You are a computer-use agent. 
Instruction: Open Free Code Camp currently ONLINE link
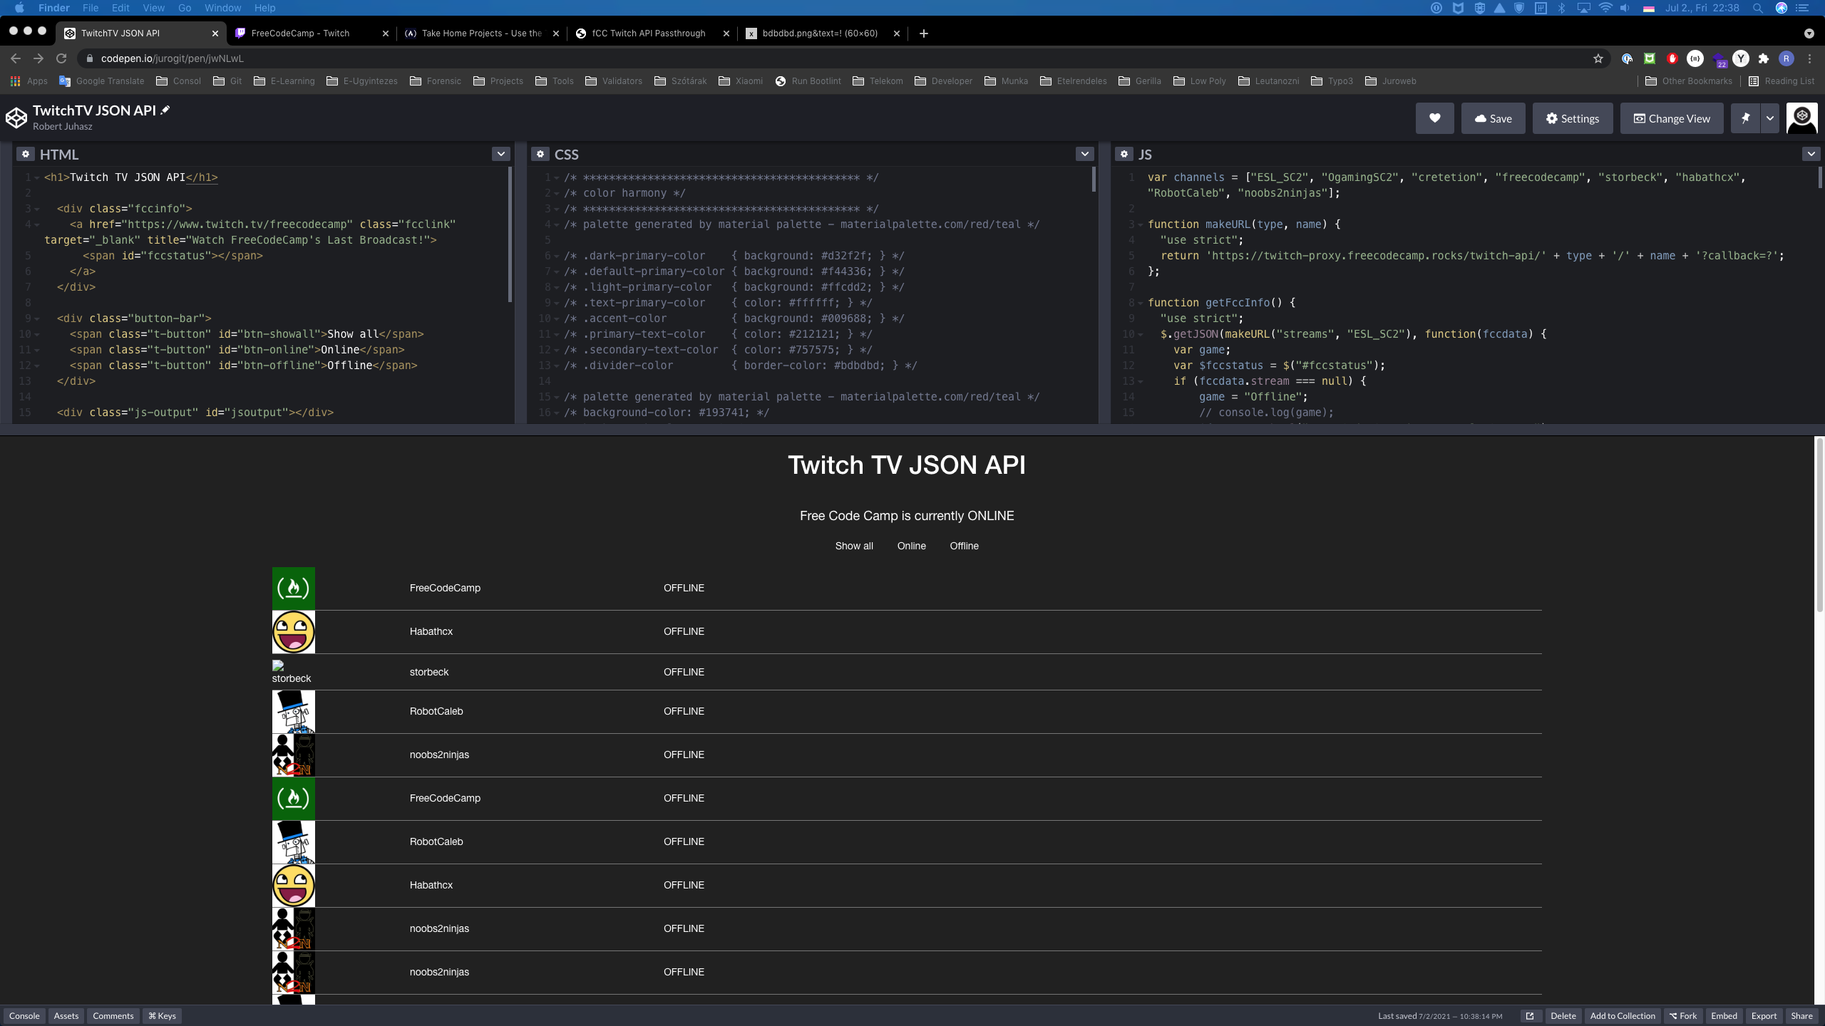coord(907,516)
